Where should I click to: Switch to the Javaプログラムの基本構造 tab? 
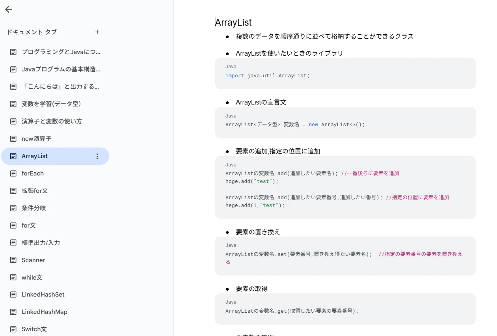pos(55,69)
